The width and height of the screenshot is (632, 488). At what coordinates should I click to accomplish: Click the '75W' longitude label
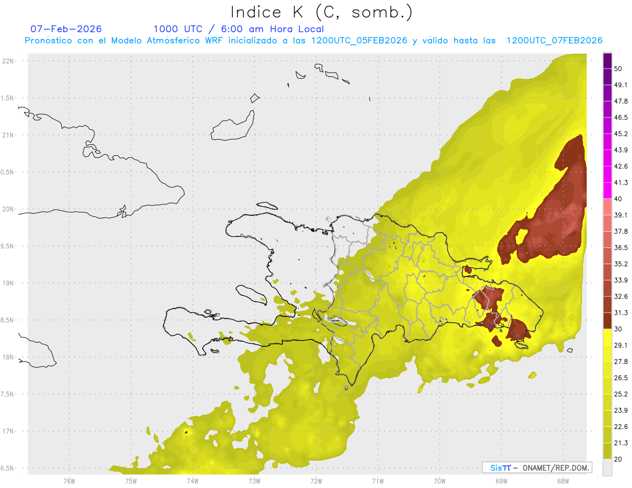[131, 481]
